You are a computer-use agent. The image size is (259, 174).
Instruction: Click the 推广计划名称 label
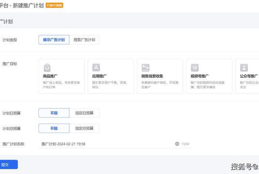click(13, 144)
